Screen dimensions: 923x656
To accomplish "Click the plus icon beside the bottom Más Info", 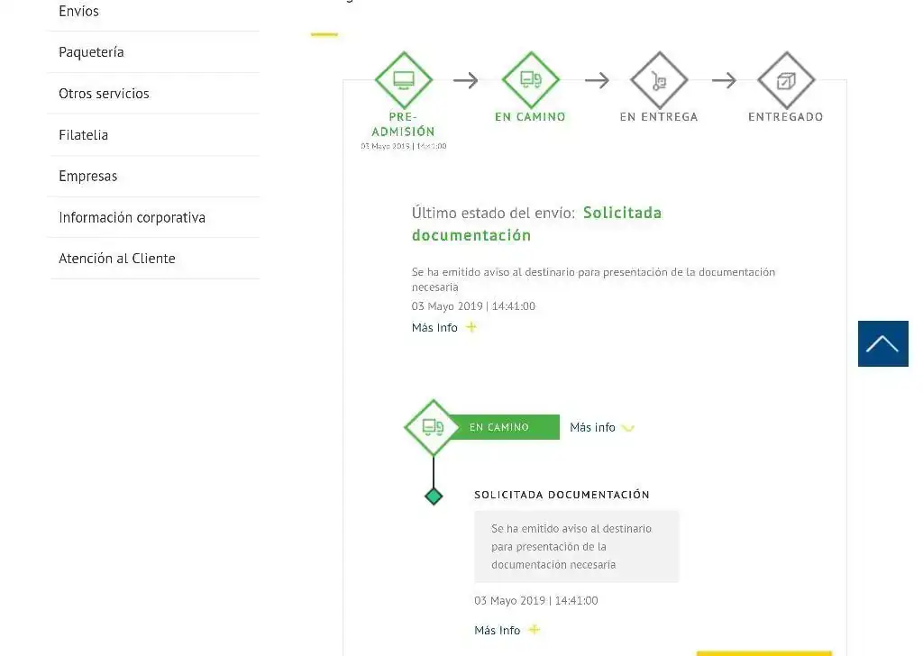I will pos(534,630).
